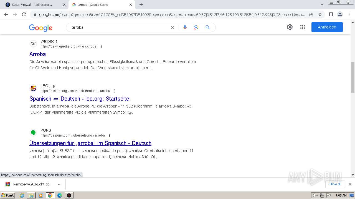This screenshot has height=199, width=355.
Task: Click the PONS favicon
Action: (33, 133)
